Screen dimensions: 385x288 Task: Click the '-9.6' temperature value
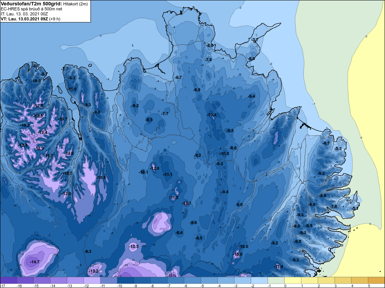point(239,204)
